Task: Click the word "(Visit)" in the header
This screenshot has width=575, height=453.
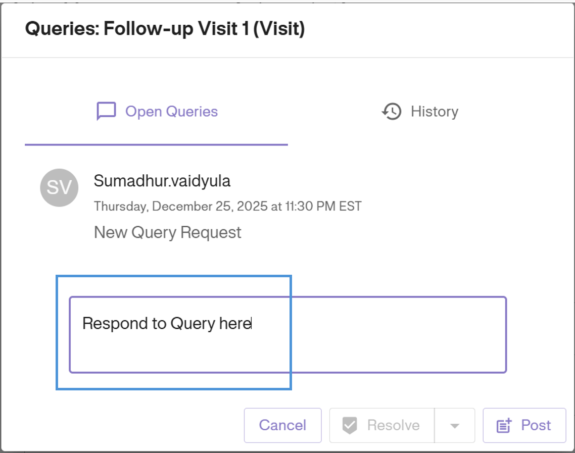Action: click(x=279, y=29)
